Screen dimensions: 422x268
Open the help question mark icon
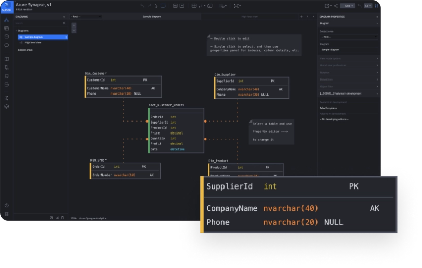click(x=6, y=205)
